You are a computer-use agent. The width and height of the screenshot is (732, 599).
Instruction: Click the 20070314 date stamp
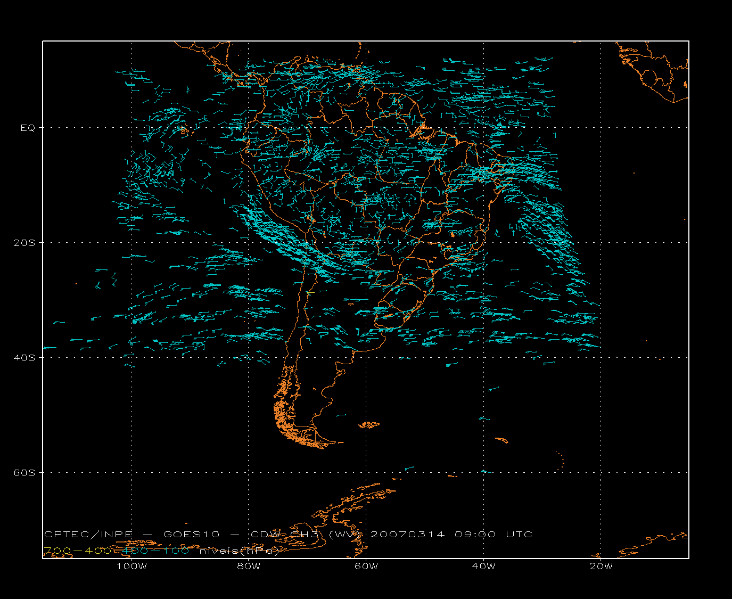pos(407,535)
